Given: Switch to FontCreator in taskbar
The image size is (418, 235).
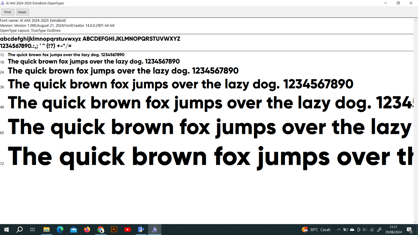Looking at the screenshot, I should click(x=141, y=230).
